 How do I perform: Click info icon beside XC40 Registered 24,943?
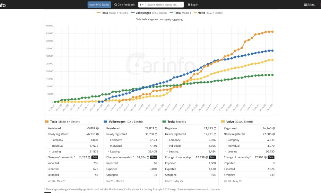click(x=274, y=128)
